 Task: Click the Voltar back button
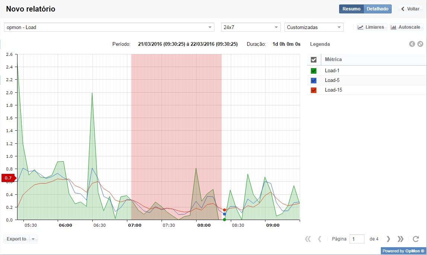coord(410,9)
